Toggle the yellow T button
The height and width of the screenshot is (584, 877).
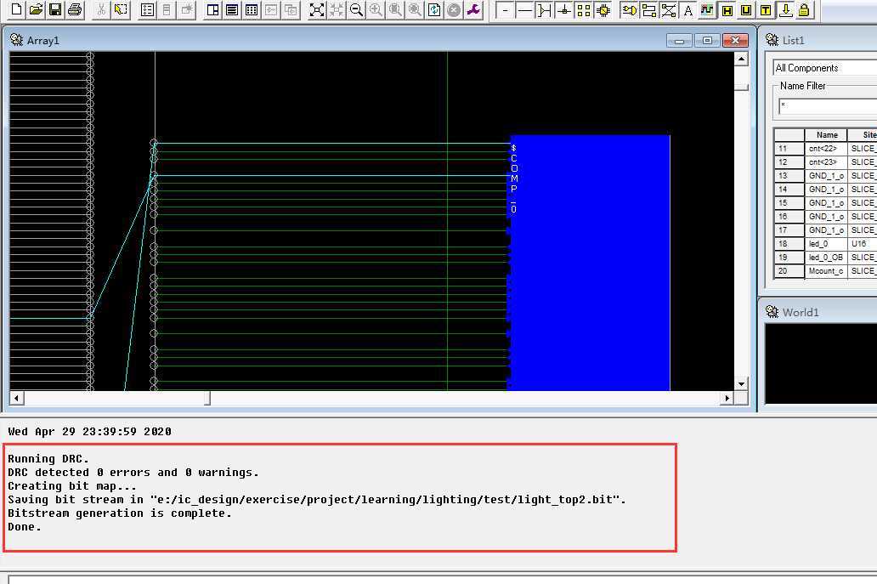point(766,9)
